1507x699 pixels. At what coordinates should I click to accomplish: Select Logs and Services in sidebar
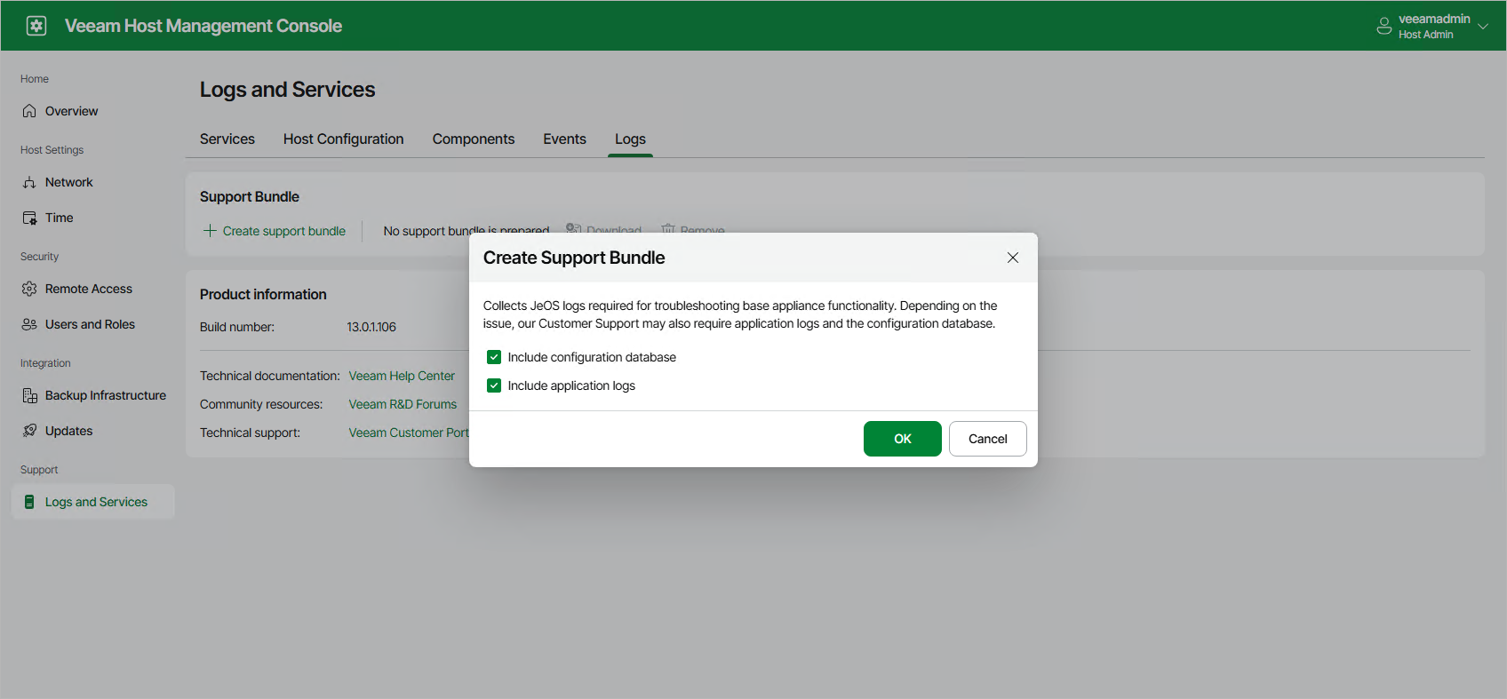click(93, 502)
